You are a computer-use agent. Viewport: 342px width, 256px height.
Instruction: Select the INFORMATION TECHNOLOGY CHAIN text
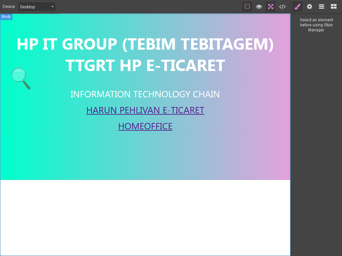tap(145, 94)
